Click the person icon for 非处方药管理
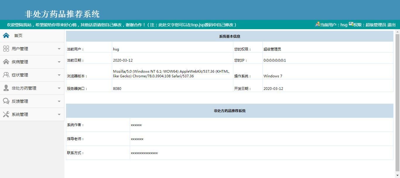400x178 pixels. coord(6,88)
